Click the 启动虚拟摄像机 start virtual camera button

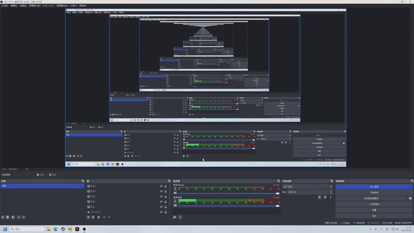371,198
